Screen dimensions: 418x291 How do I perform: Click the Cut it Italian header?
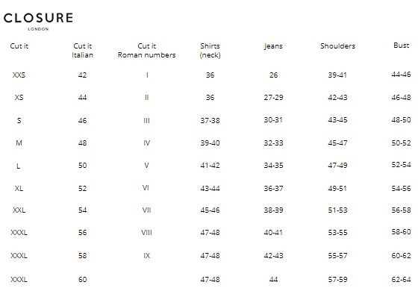[82, 51]
